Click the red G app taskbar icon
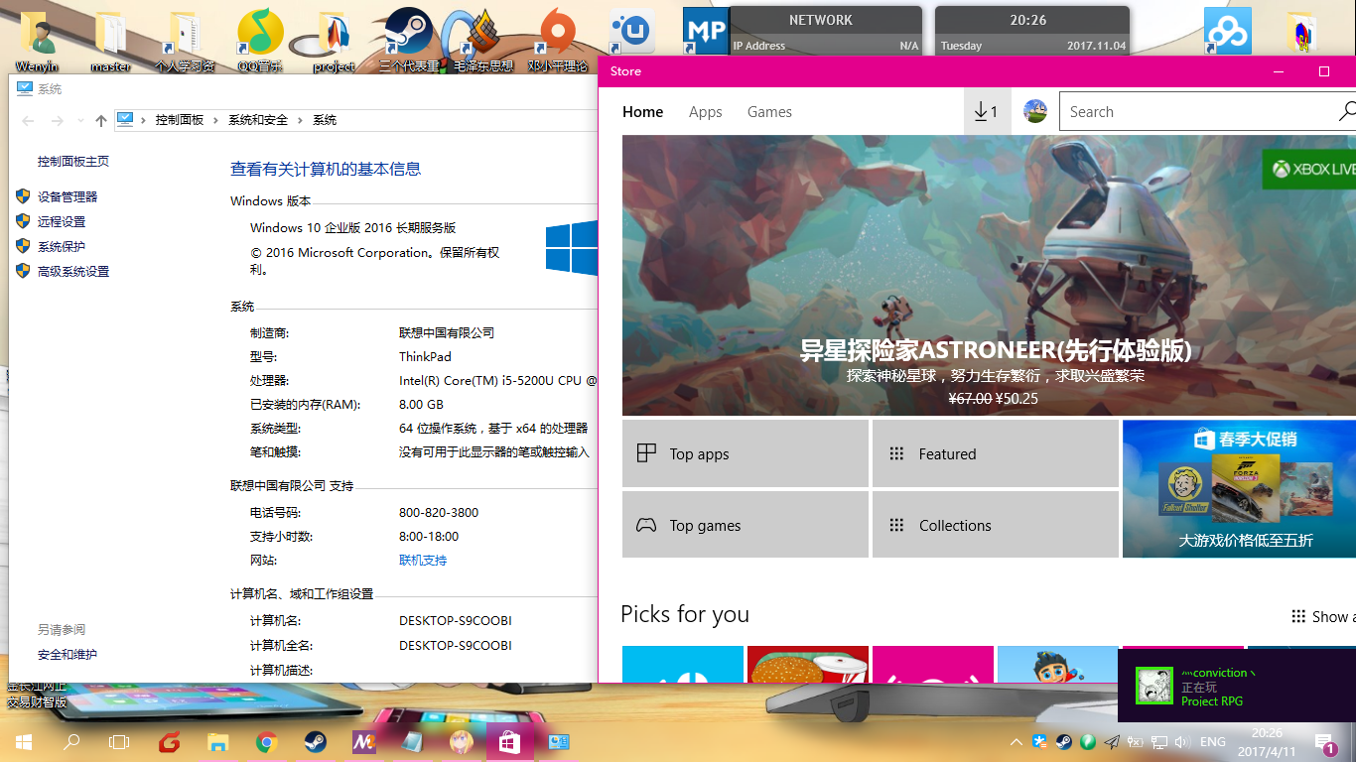This screenshot has height=762, width=1356. click(x=170, y=741)
